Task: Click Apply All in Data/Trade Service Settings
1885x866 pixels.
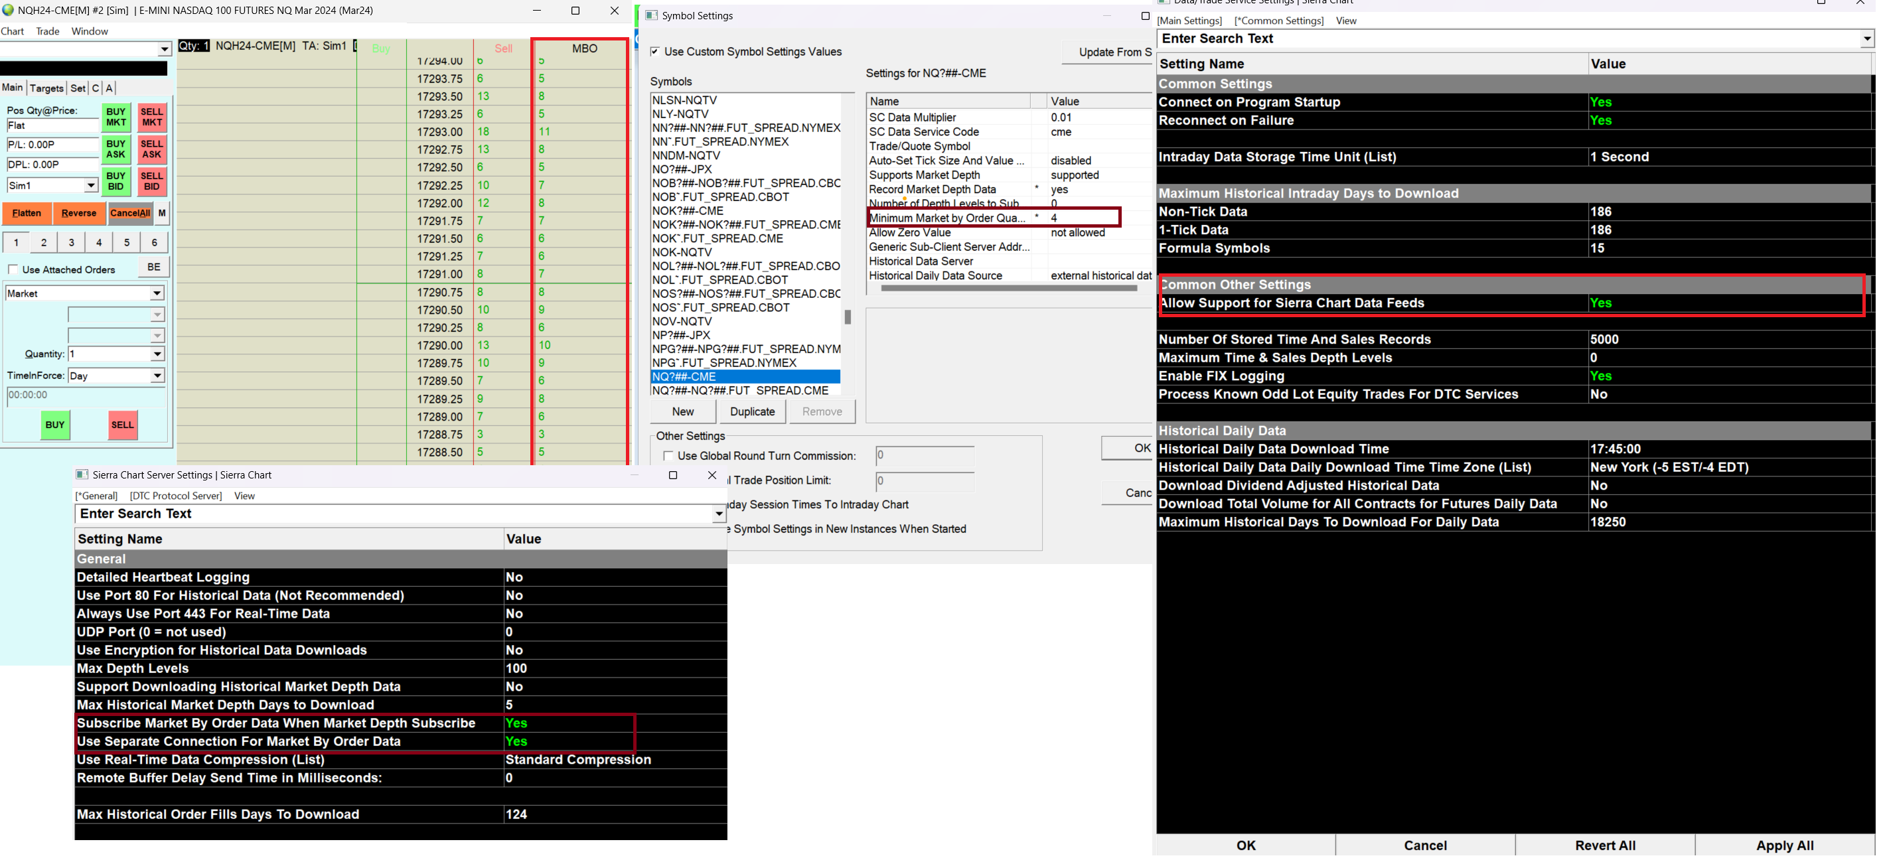Action: tap(1784, 845)
